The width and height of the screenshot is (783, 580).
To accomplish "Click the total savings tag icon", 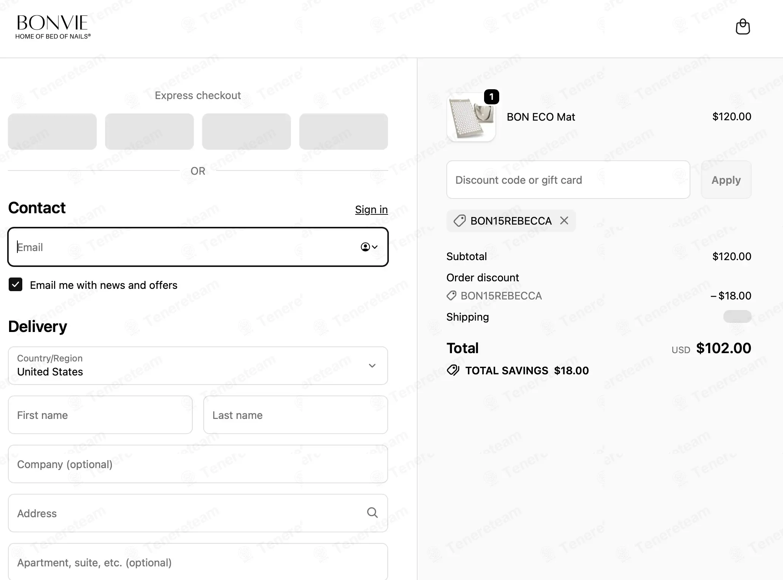I will [453, 370].
